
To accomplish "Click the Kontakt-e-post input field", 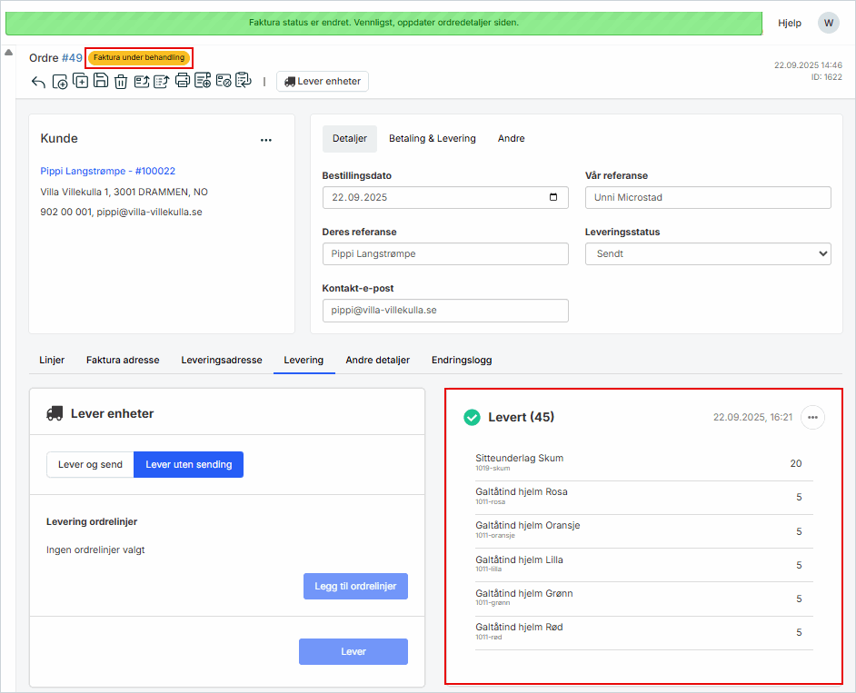I will [x=445, y=311].
